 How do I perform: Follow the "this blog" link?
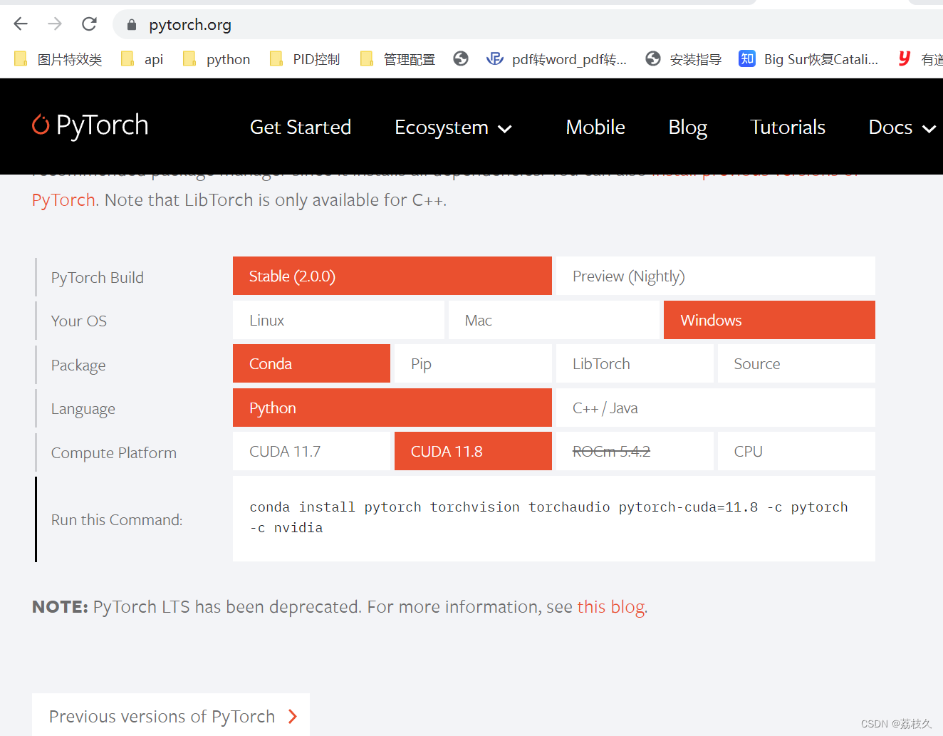611,607
